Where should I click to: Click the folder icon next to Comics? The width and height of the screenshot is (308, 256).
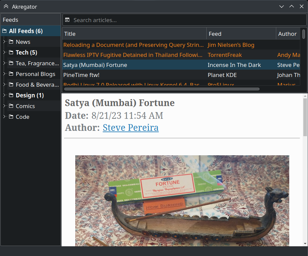pyautogui.click(x=11, y=106)
